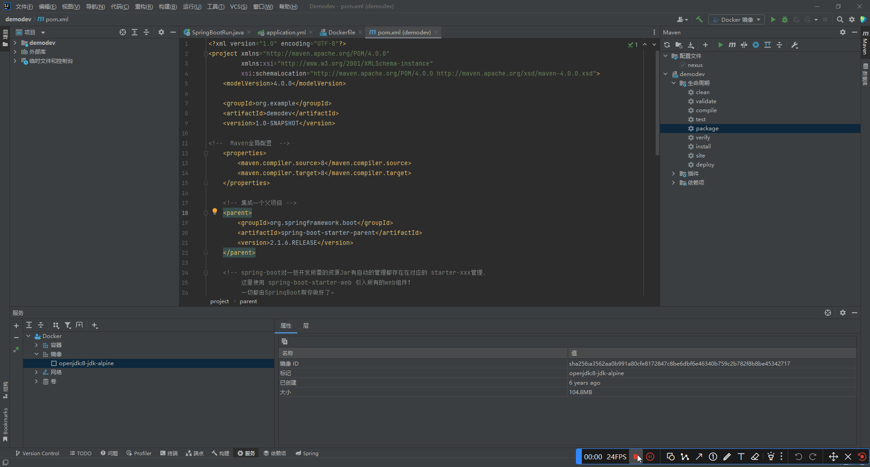
Task: Expand the demodev project folder
Action: (x=15, y=43)
